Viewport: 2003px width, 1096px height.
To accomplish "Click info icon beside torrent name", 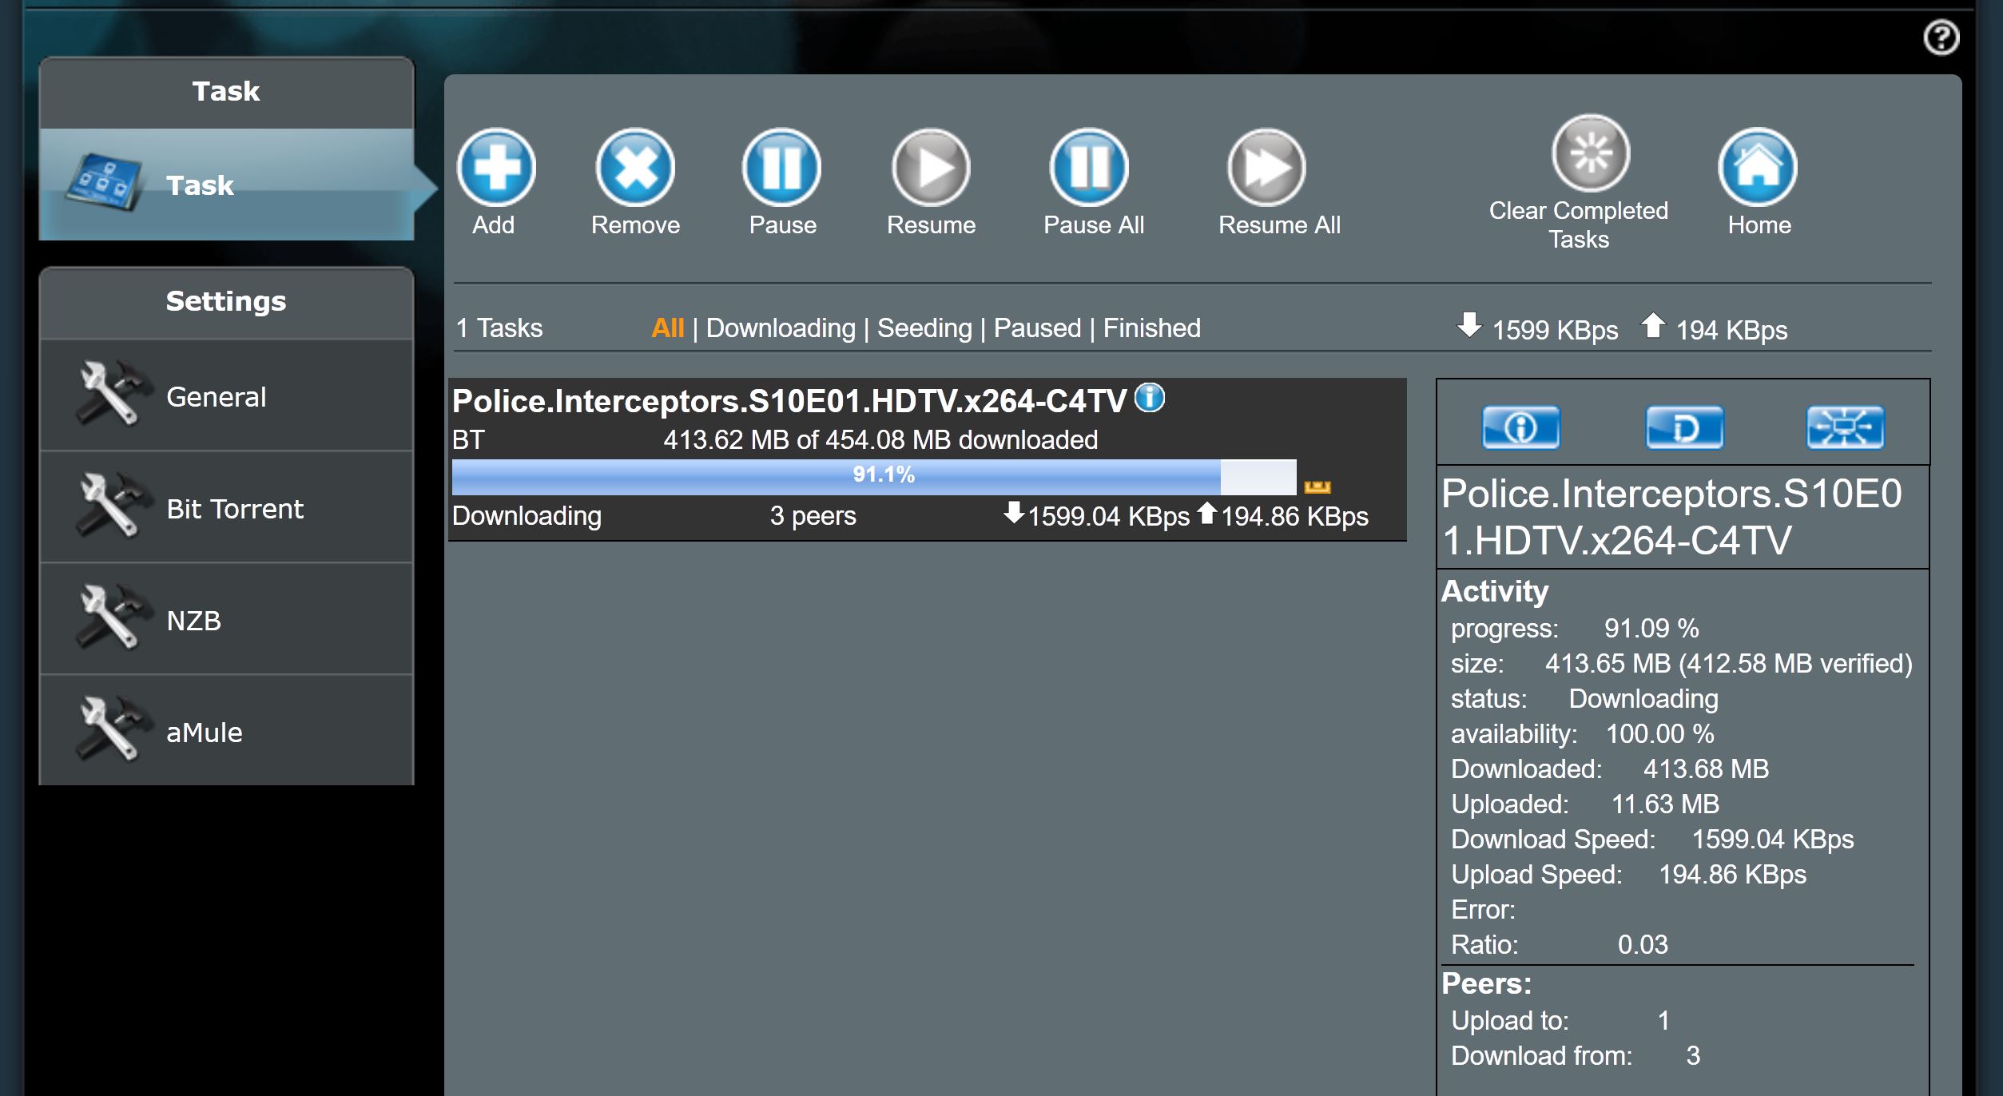I will 1150,398.
